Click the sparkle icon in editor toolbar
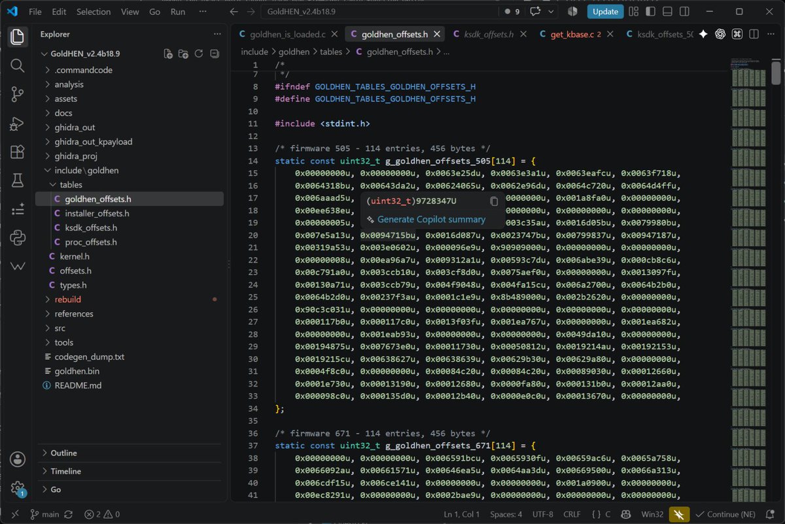785x524 pixels. coord(703,34)
